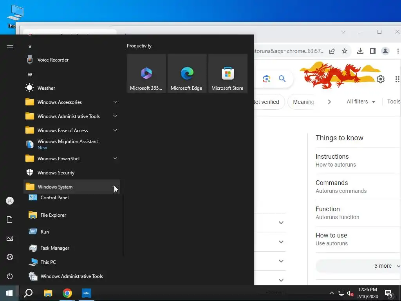Image resolution: width=401 pixels, height=301 pixels.
Task: Click the muted volume tray icon
Action: [350, 293]
